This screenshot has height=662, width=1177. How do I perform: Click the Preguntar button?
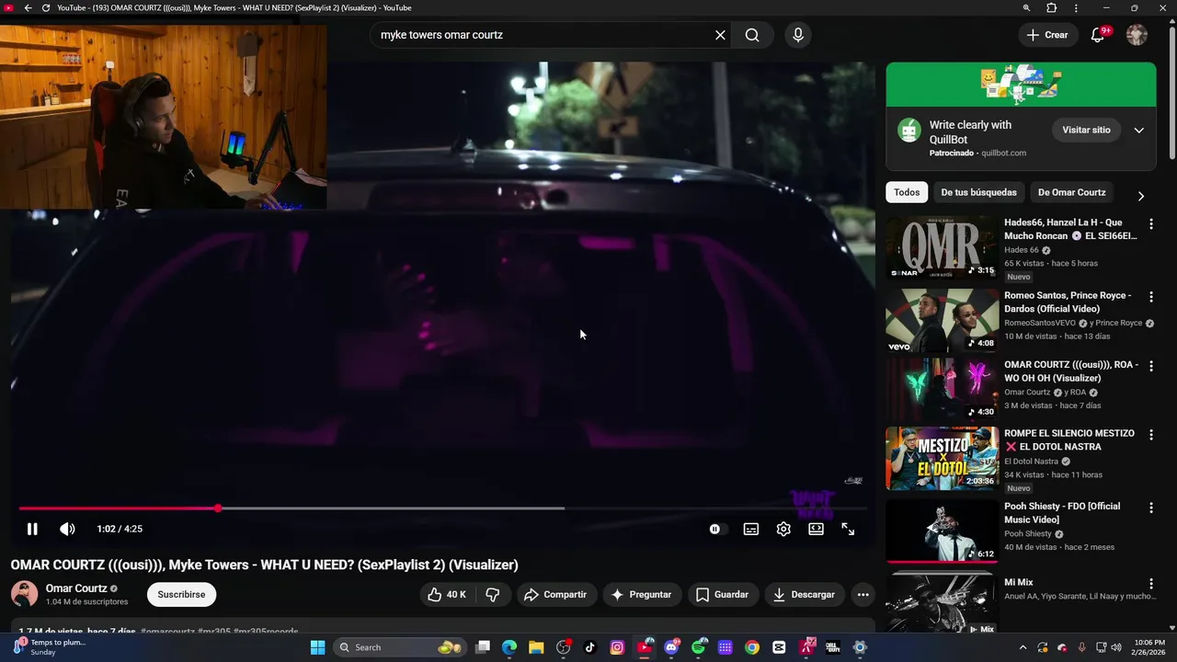[x=642, y=595]
